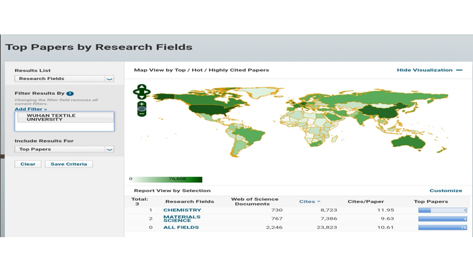
Task: Pan the map left with the left arrow
Action: 136,91
